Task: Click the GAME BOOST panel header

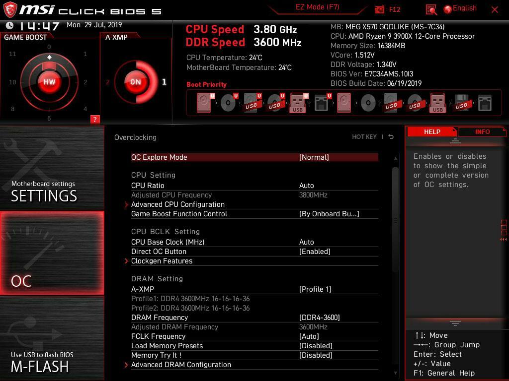Action: coord(25,37)
